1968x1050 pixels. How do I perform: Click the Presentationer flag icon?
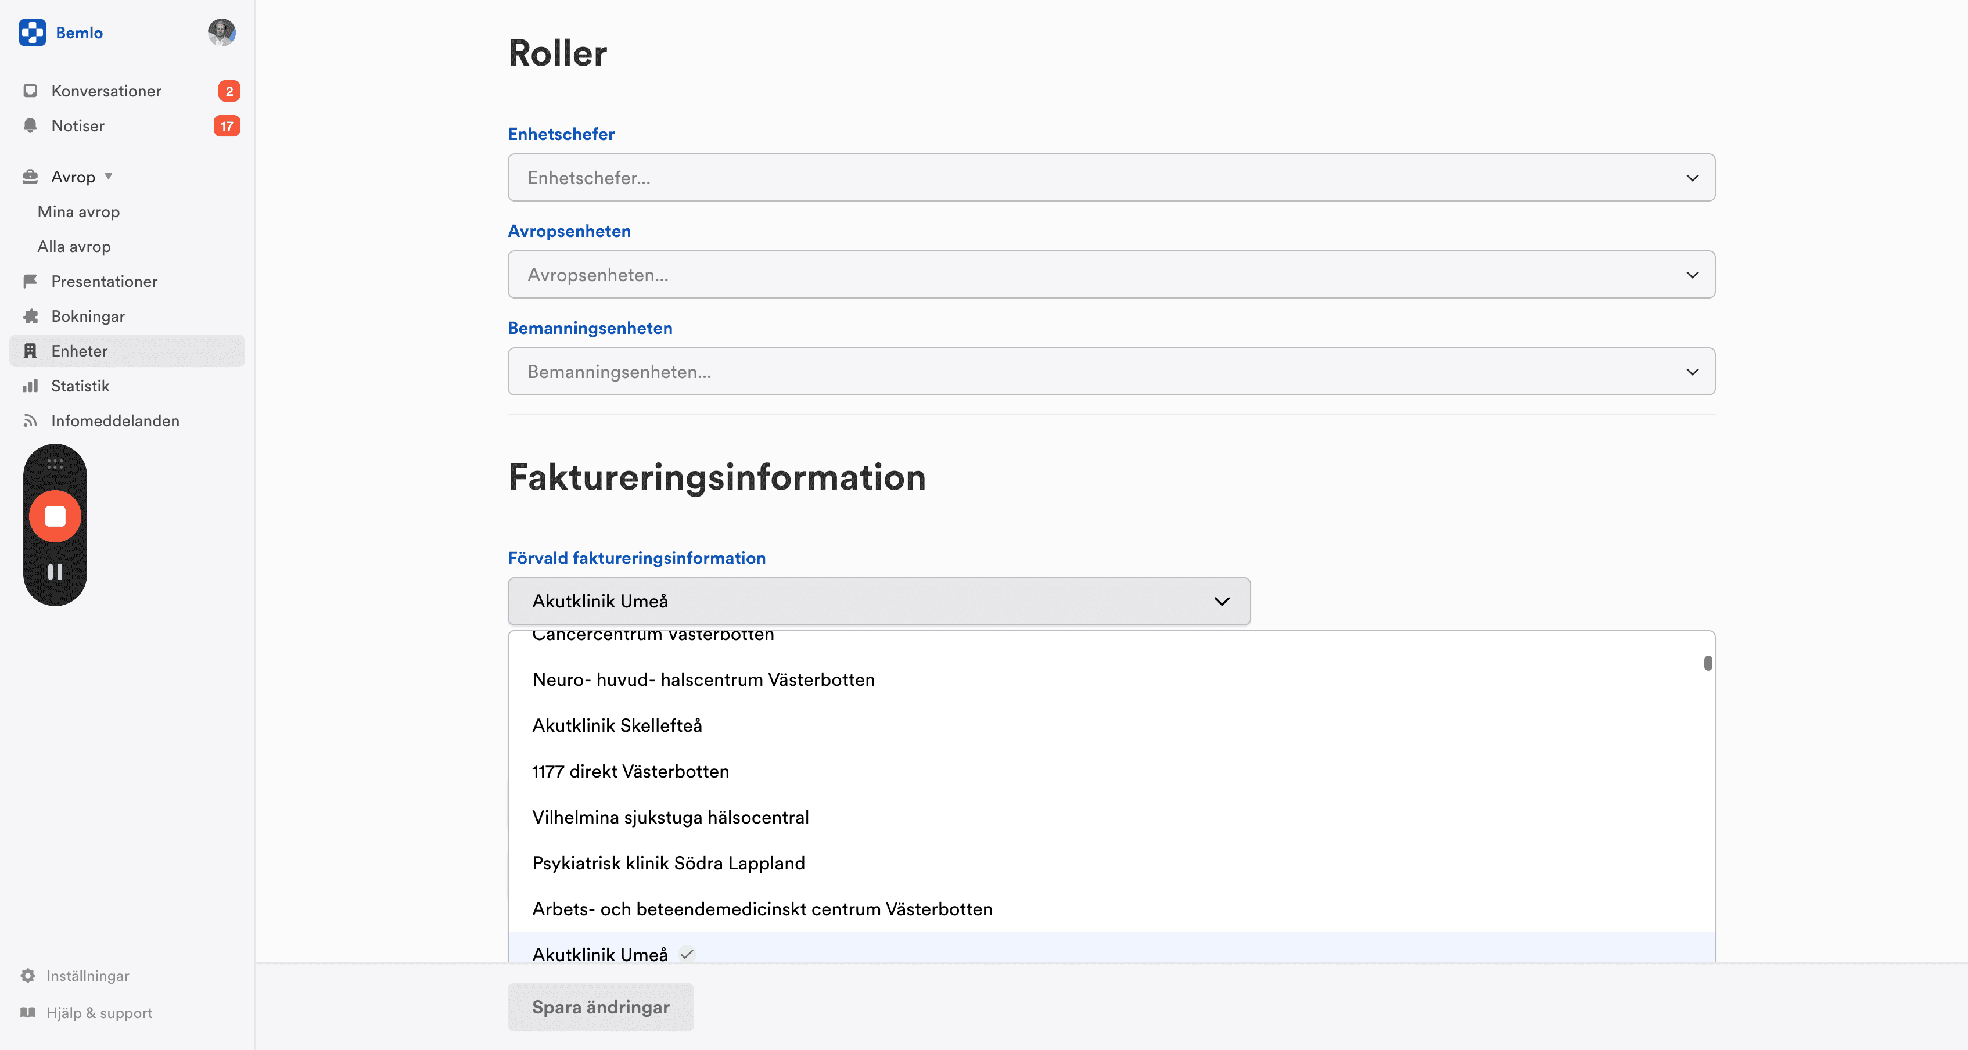[30, 281]
